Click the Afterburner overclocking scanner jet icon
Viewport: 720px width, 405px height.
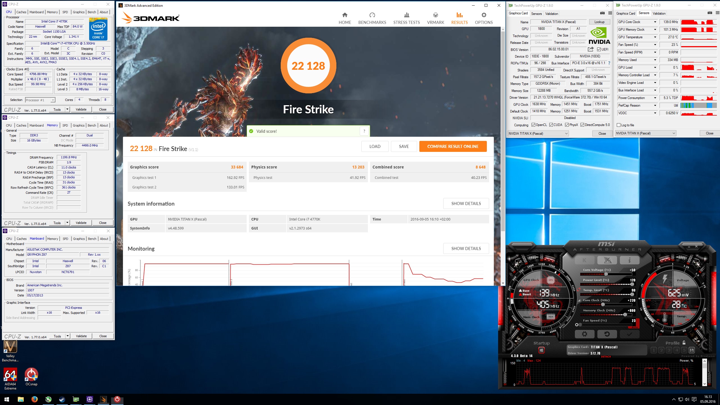tap(607, 260)
